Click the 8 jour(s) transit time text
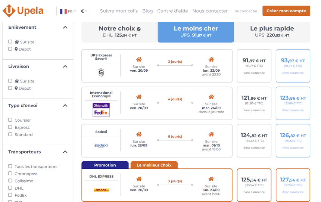Image resolution: width=321 pixels, height=202 pixels. (175, 136)
